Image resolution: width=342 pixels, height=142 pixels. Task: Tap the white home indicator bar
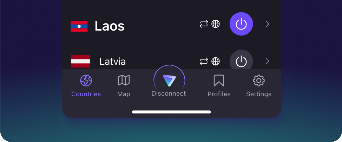[x=171, y=112]
